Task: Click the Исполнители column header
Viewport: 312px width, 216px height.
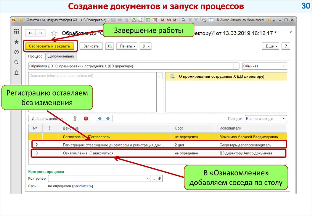Action: (x=251, y=128)
